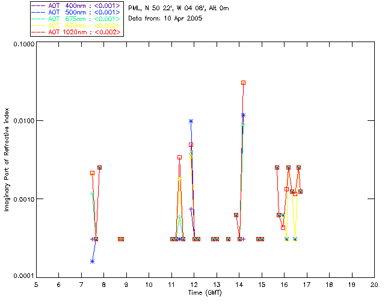
Task: Click the 0.1000 y-axis tick label
Action: pos(23,44)
